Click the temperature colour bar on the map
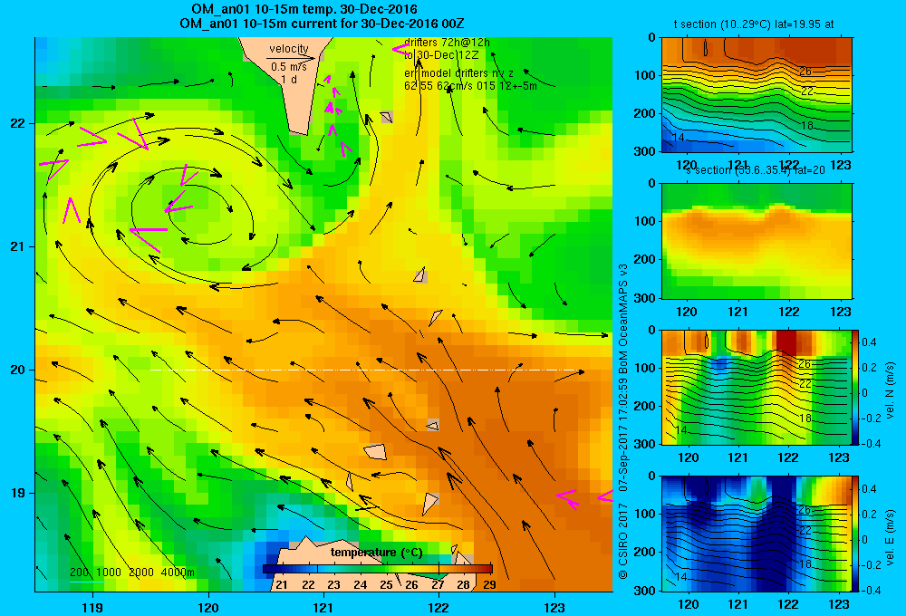Image resolution: width=906 pixels, height=616 pixels. (377, 569)
